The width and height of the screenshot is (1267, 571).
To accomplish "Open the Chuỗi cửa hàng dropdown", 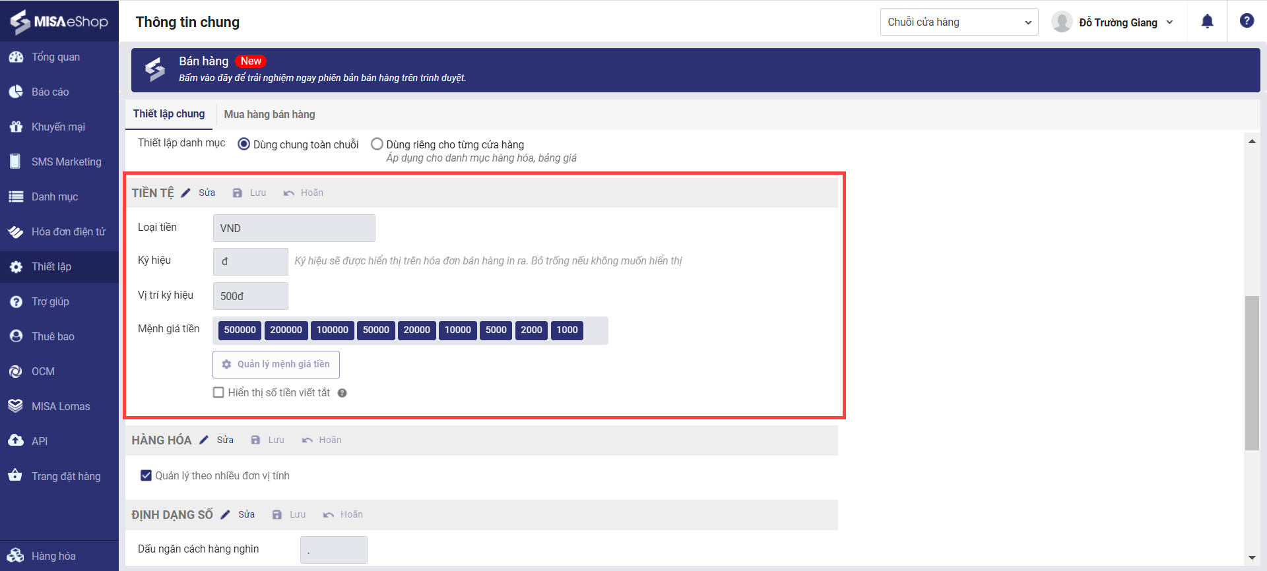I will click(959, 22).
